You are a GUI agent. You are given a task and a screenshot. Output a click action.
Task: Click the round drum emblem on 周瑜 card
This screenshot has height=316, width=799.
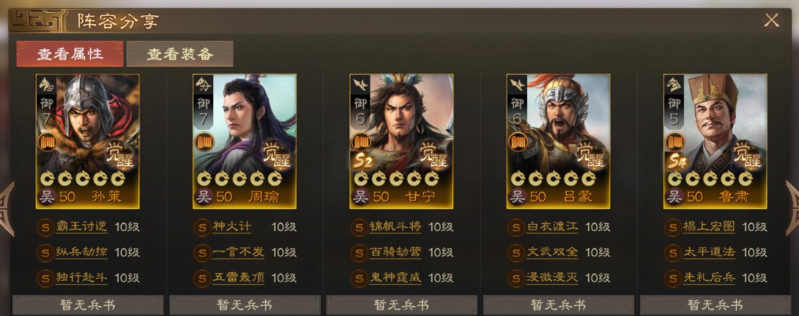(x=204, y=142)
